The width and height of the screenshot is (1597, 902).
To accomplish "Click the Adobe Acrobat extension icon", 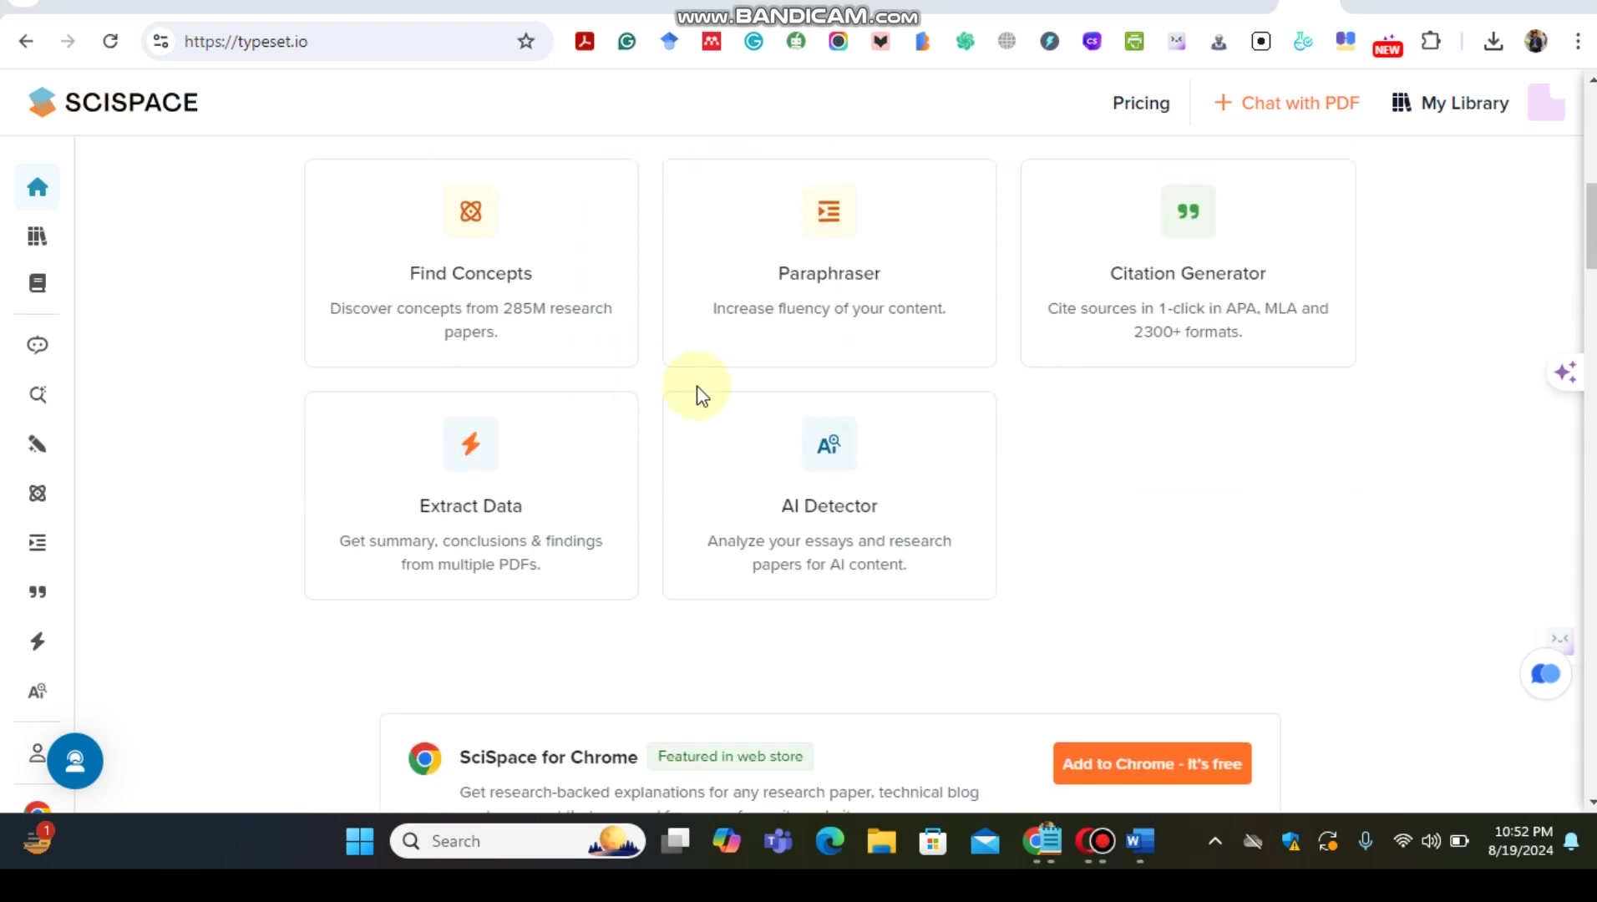I will (x=585, y=41).
